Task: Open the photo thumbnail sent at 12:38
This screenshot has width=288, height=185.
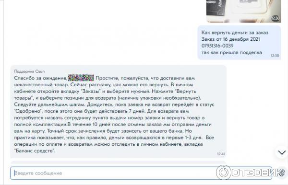Action: point(243,11)
